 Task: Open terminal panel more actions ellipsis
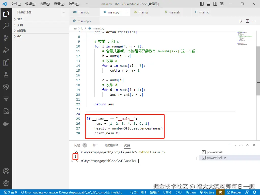click(241, 145)
